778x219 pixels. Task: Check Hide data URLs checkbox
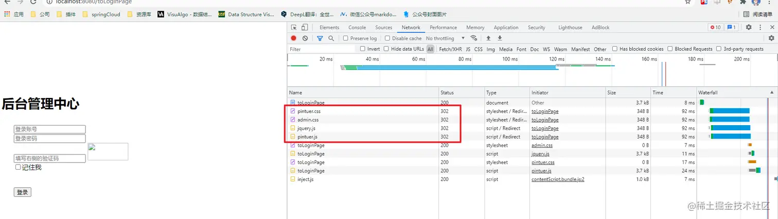point(386,49)
